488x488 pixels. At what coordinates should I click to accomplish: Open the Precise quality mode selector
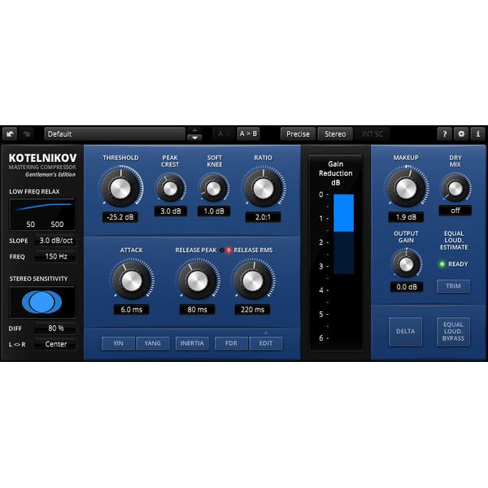click(x=298, y=133)
